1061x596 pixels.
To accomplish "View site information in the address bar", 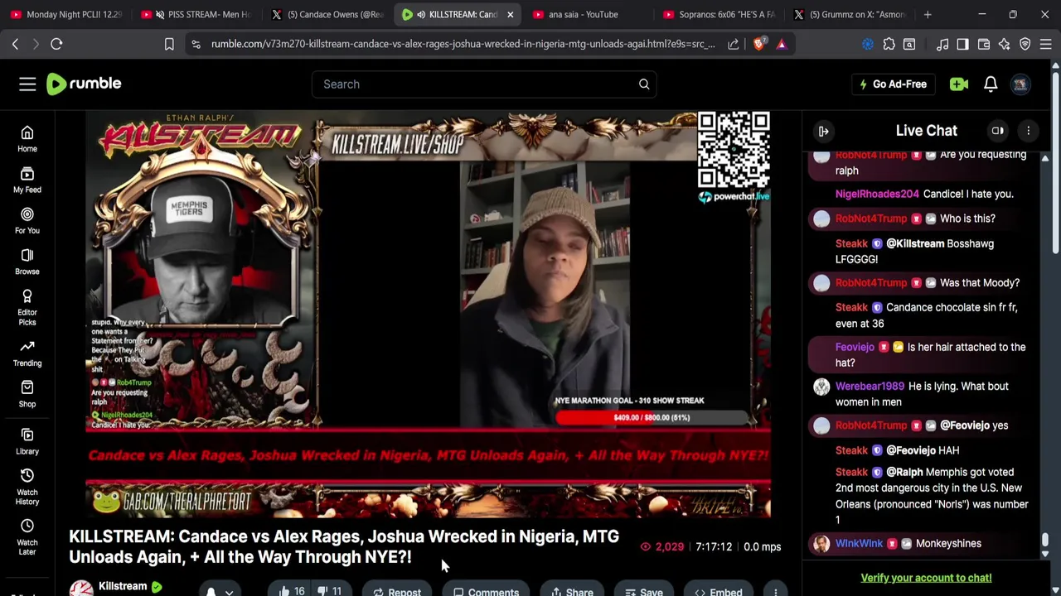I will tap(196, 44).
